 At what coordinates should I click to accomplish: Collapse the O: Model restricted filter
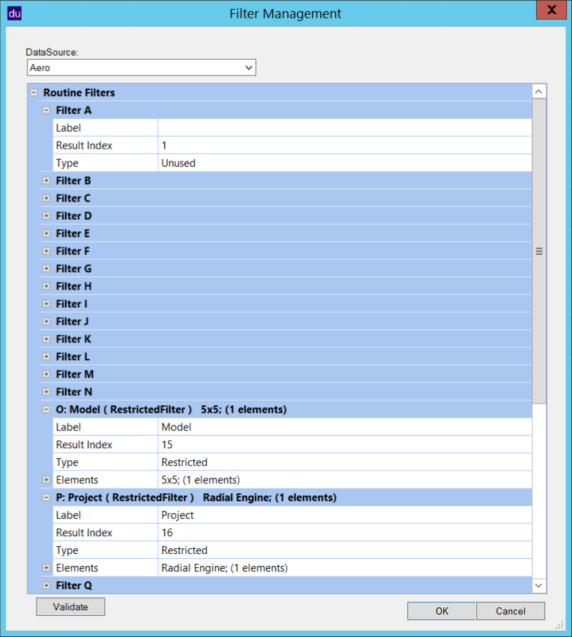point(46,410)
